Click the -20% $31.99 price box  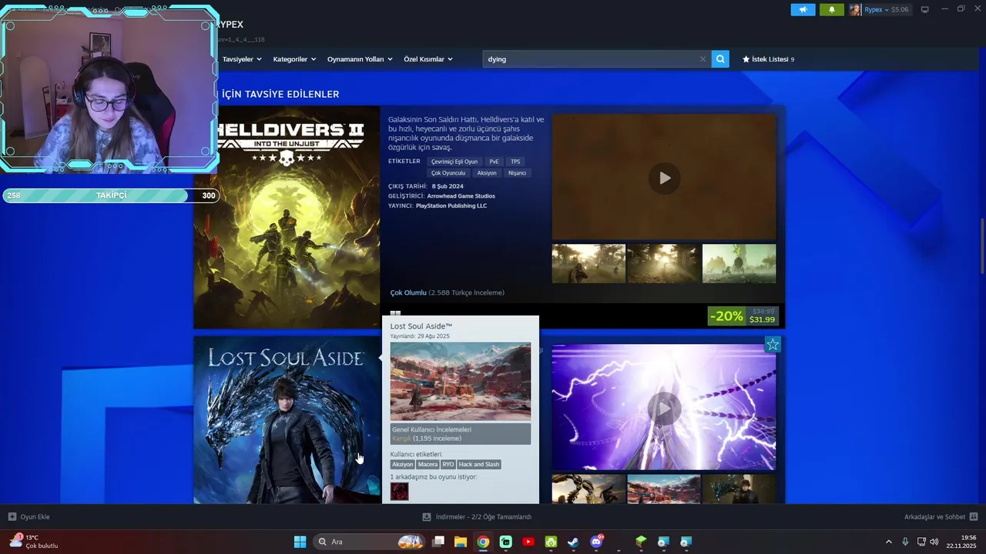[743, 316]
